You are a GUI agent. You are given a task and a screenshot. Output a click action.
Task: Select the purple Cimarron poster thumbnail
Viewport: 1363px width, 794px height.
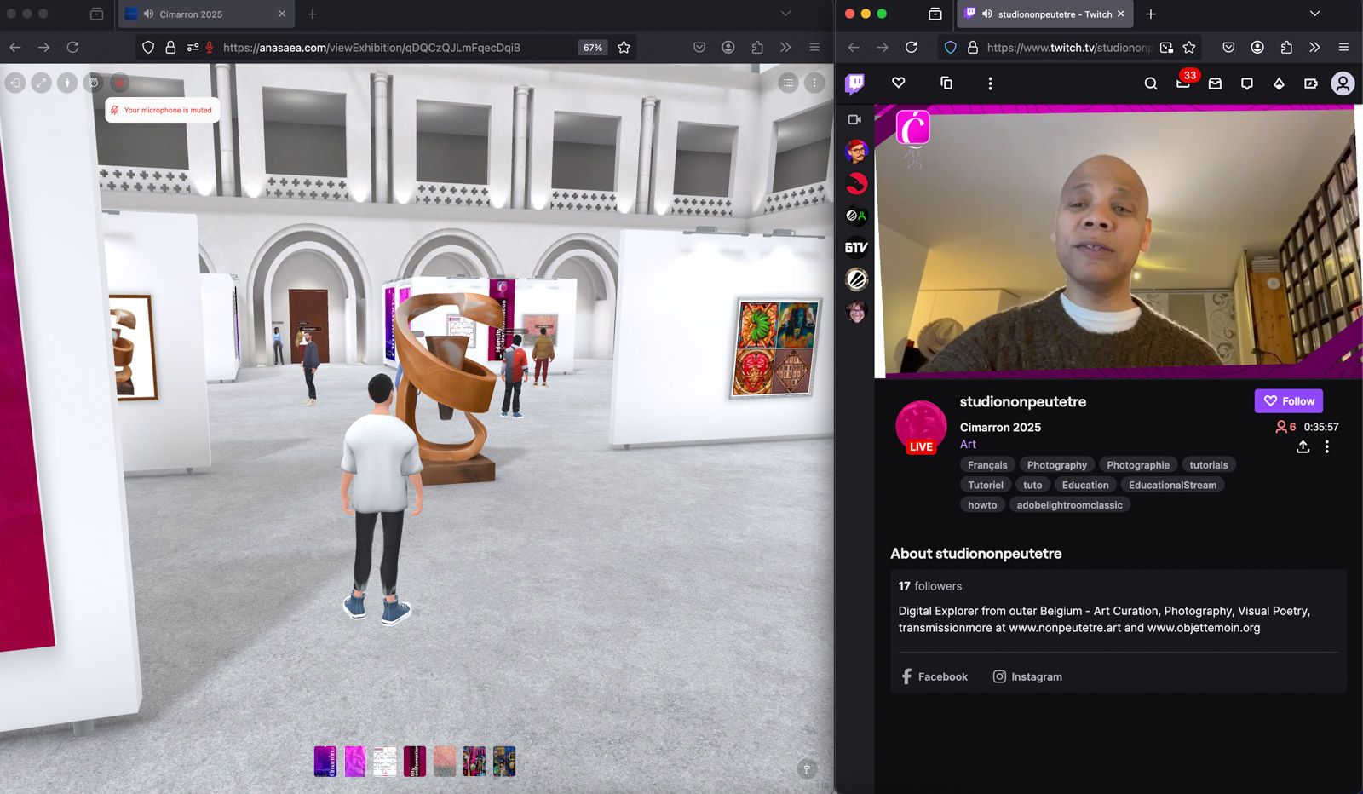point(325,761)
